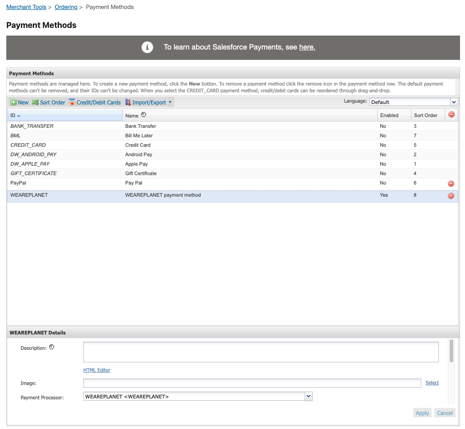Sort by the Enabled column header
465x429 pixels.
[x=389, y=116]
